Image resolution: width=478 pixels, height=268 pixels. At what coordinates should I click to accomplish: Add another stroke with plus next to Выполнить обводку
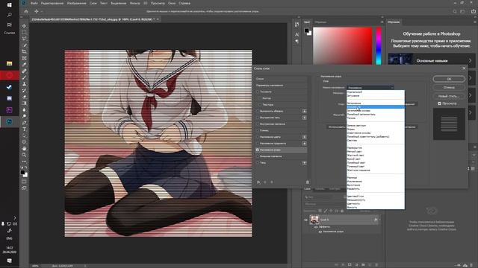(304, 111)
